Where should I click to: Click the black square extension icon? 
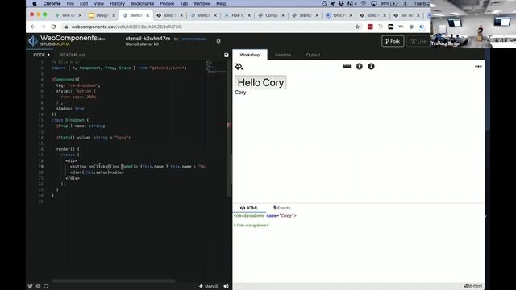coord(390,27)
